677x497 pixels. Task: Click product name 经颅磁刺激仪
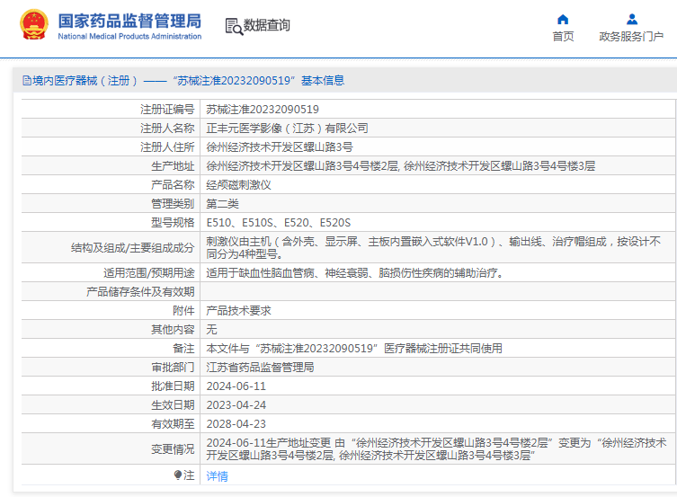click(x=239, y=185)
